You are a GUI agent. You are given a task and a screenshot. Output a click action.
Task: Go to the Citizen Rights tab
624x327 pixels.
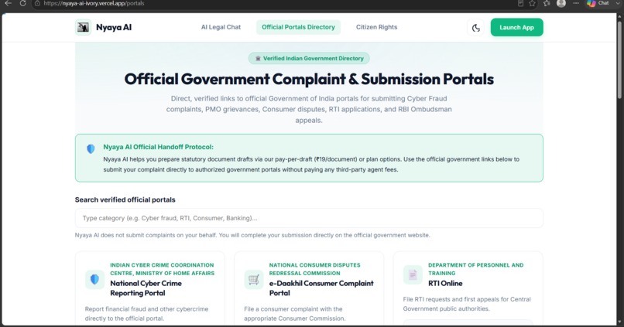[376, 27]
